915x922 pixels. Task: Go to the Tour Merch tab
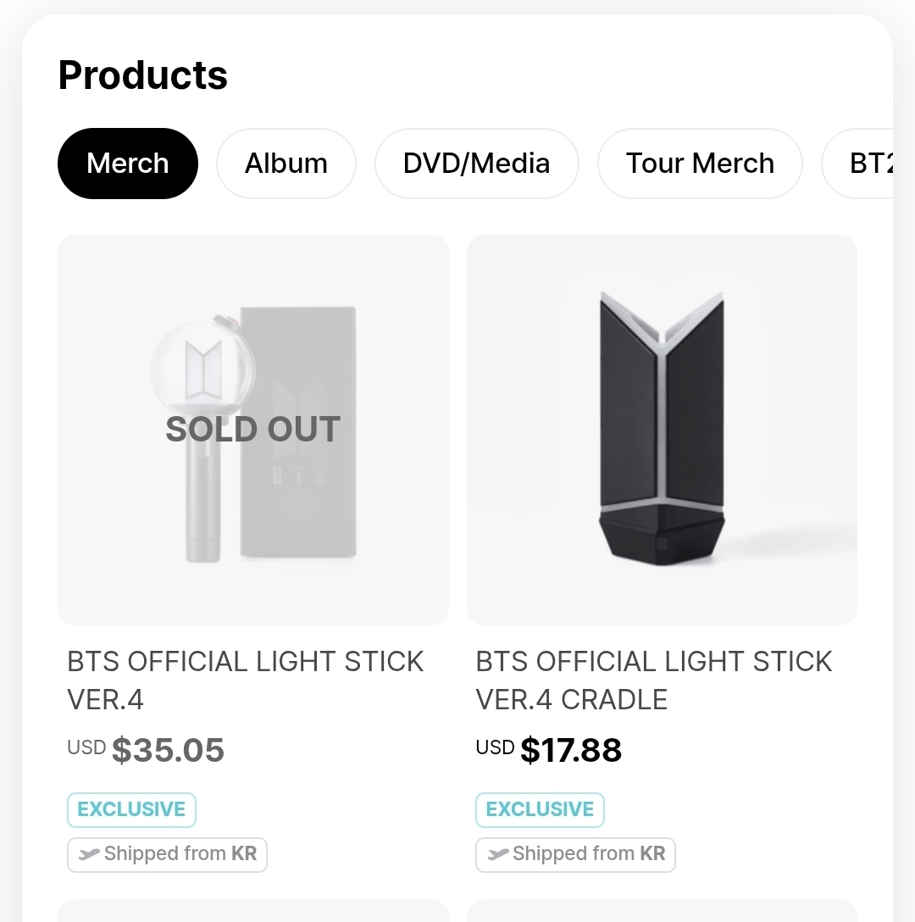coord(700,164)
